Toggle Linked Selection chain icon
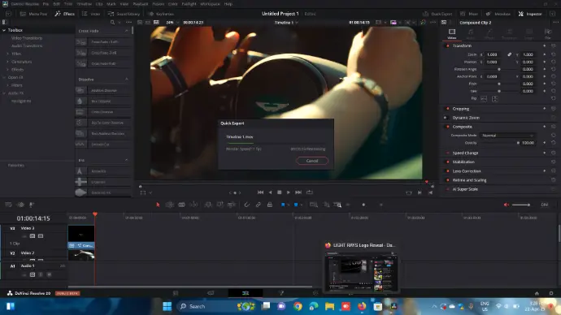Screen dimensions: 561x315 coord(258,205)
